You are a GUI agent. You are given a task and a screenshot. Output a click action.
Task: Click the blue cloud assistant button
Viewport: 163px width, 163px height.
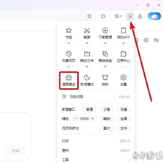click(154, 16)
